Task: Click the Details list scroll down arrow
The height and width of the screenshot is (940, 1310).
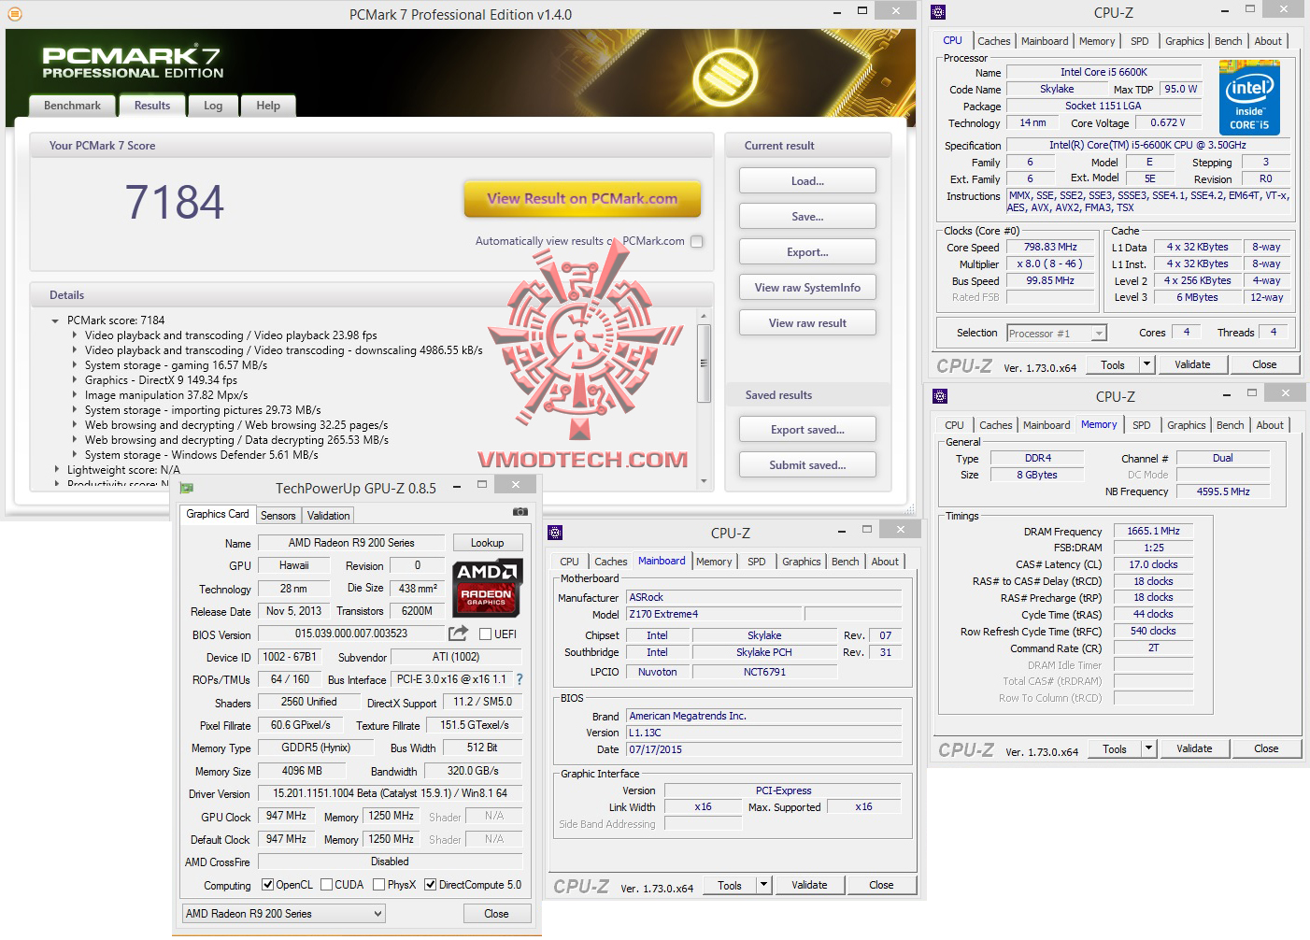Action: (705, 481)
